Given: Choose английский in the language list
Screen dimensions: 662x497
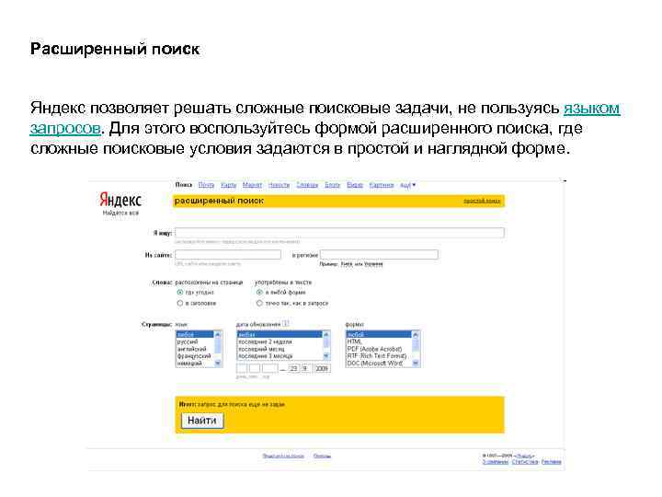Looking at the screenshot, I should (195, 349).
